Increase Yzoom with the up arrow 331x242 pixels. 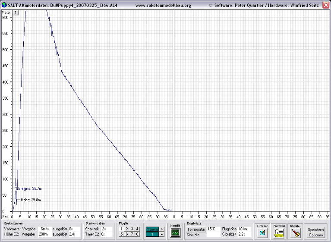[162, 229]
